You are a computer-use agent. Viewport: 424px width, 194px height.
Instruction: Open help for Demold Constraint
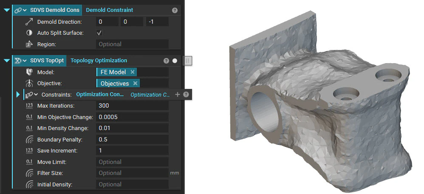175,11
